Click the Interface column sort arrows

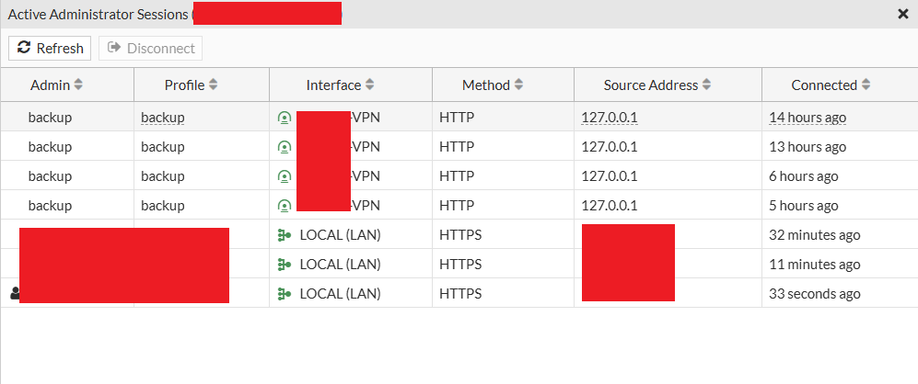[x=370, y=85]
